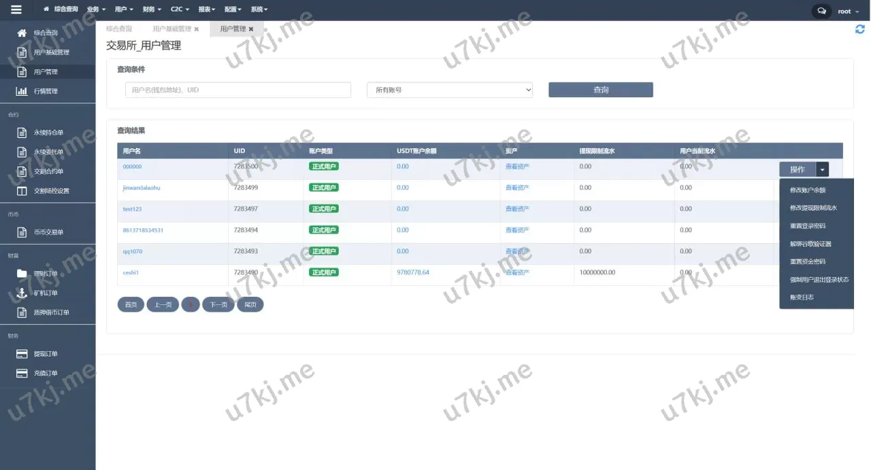Select 修改账户余额 from the action menu
Image resolution: width=871 pixels, height=470 pixels.
tap(808, 190)
